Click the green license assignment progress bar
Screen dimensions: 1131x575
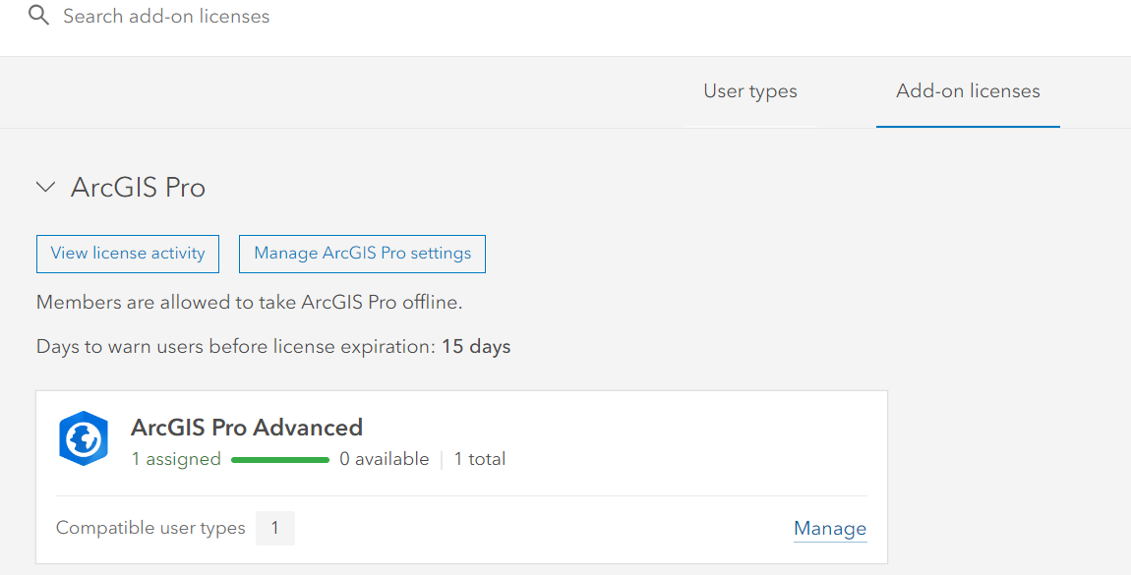point(279,459)
